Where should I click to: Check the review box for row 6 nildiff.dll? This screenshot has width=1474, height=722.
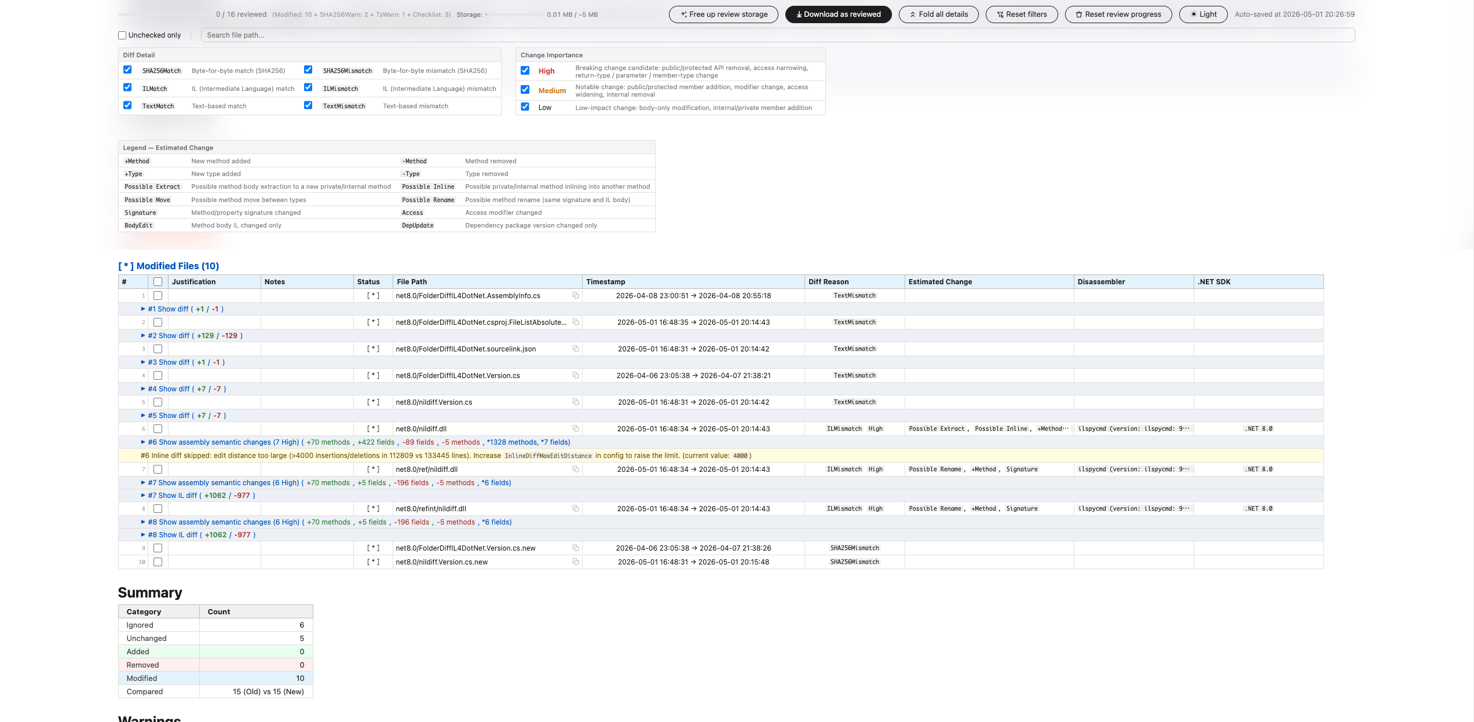pos(158,429)
